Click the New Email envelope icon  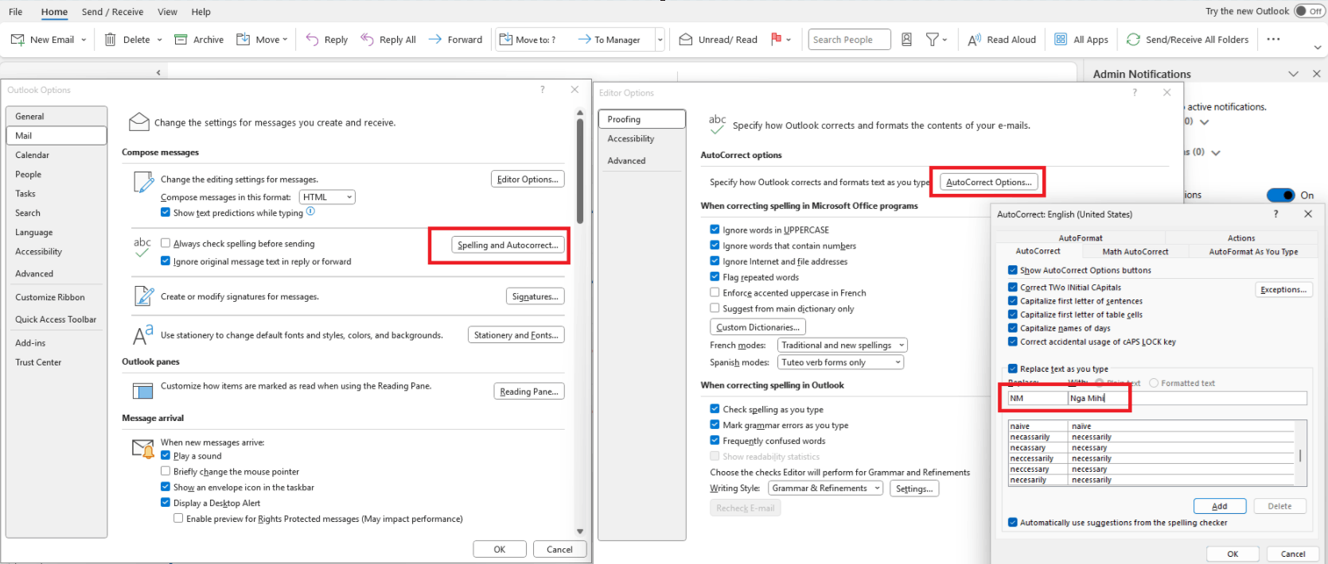[18, 40]
